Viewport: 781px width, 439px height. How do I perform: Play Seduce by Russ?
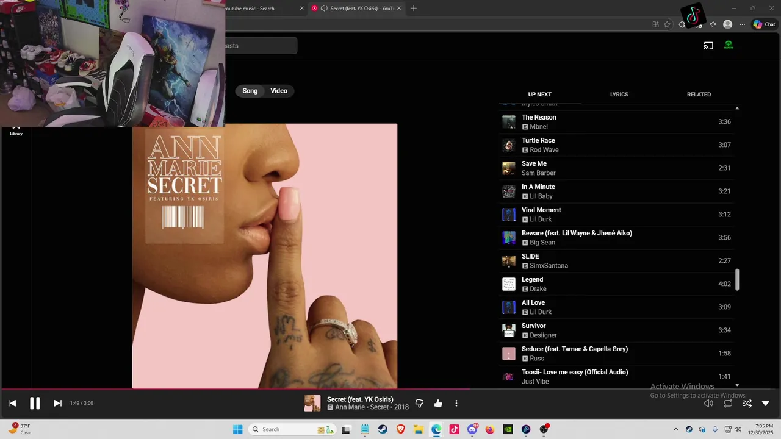pos(616,354)
